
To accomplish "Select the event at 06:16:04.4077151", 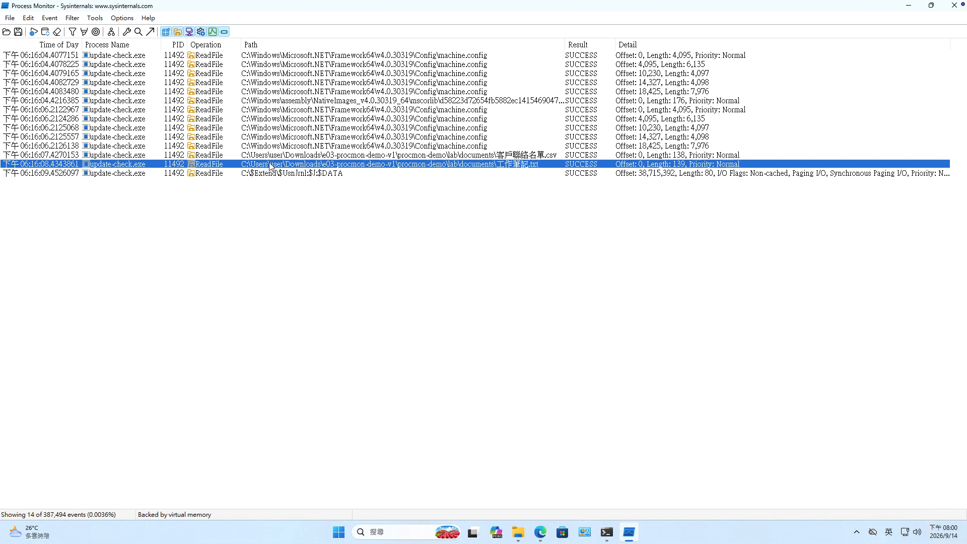I will (x=475, y=55).
